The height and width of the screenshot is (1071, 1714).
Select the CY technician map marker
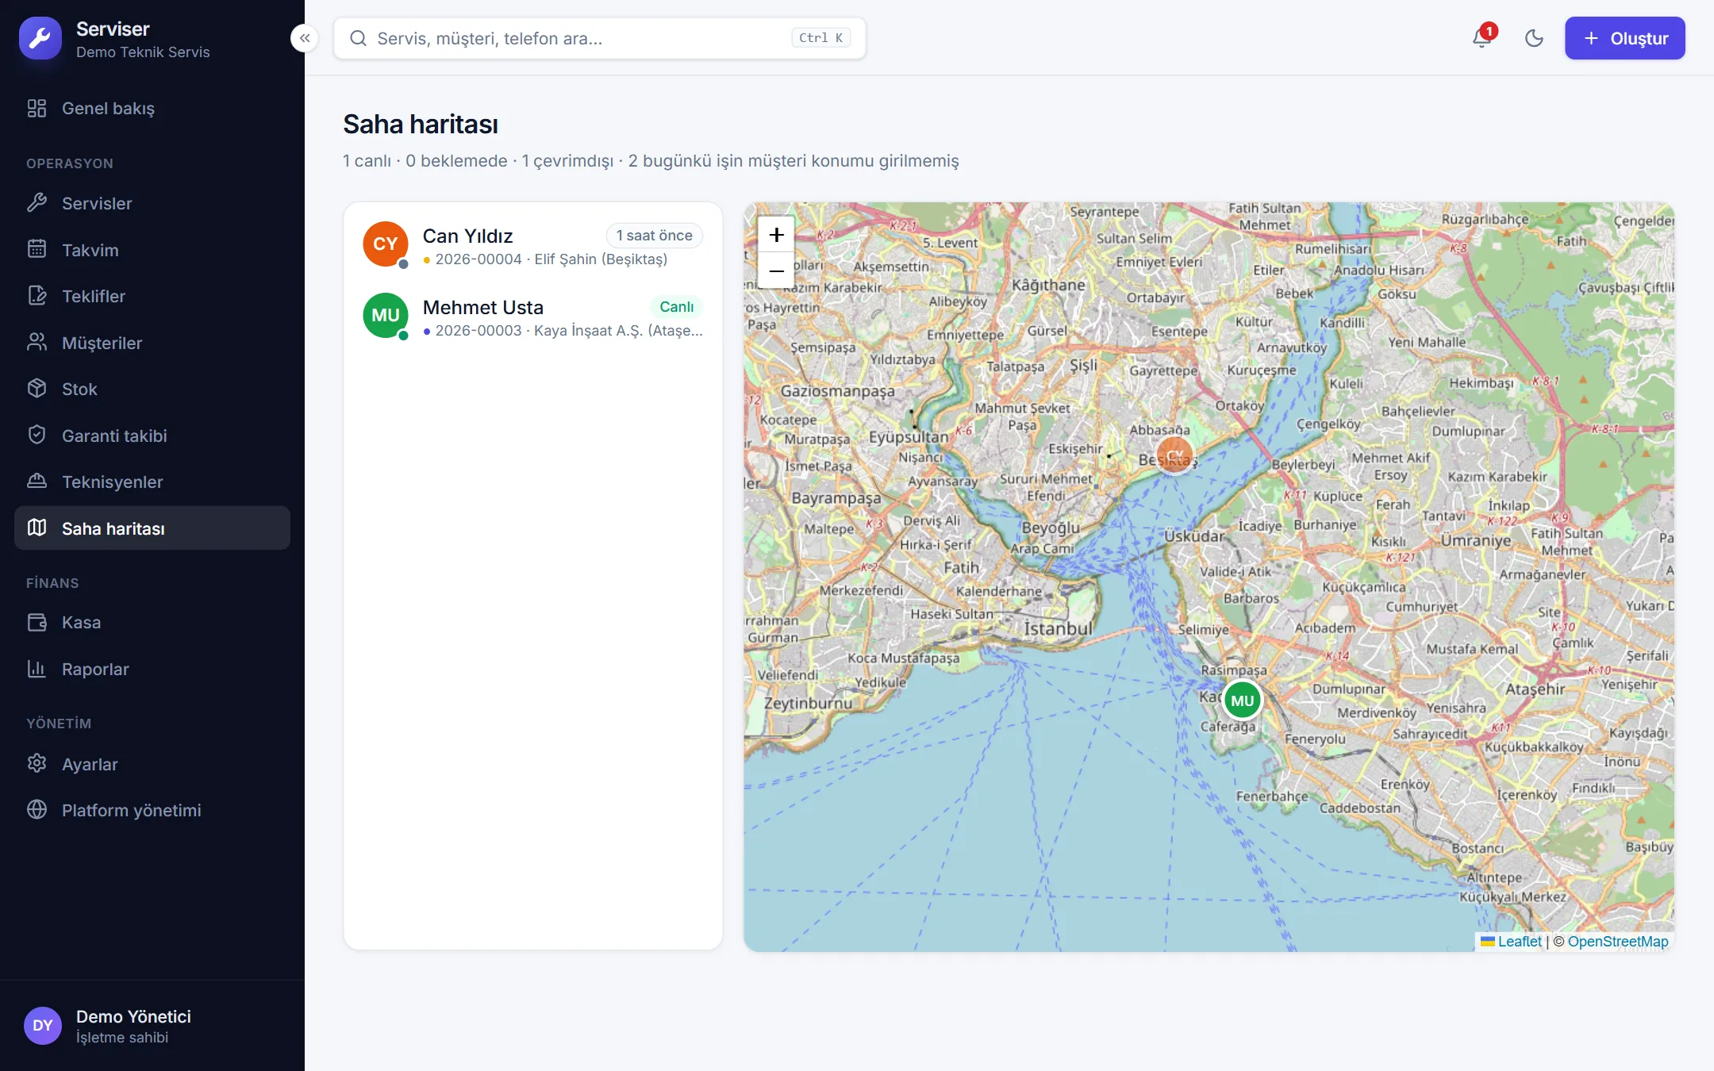(1174, 455)
